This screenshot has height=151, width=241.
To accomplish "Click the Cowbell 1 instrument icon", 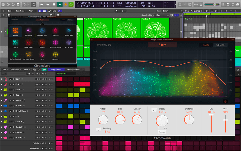I will tap(5, 127).
